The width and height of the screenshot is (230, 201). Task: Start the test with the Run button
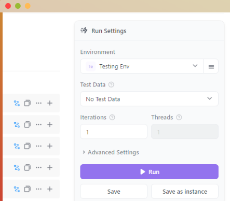point(149,171)
